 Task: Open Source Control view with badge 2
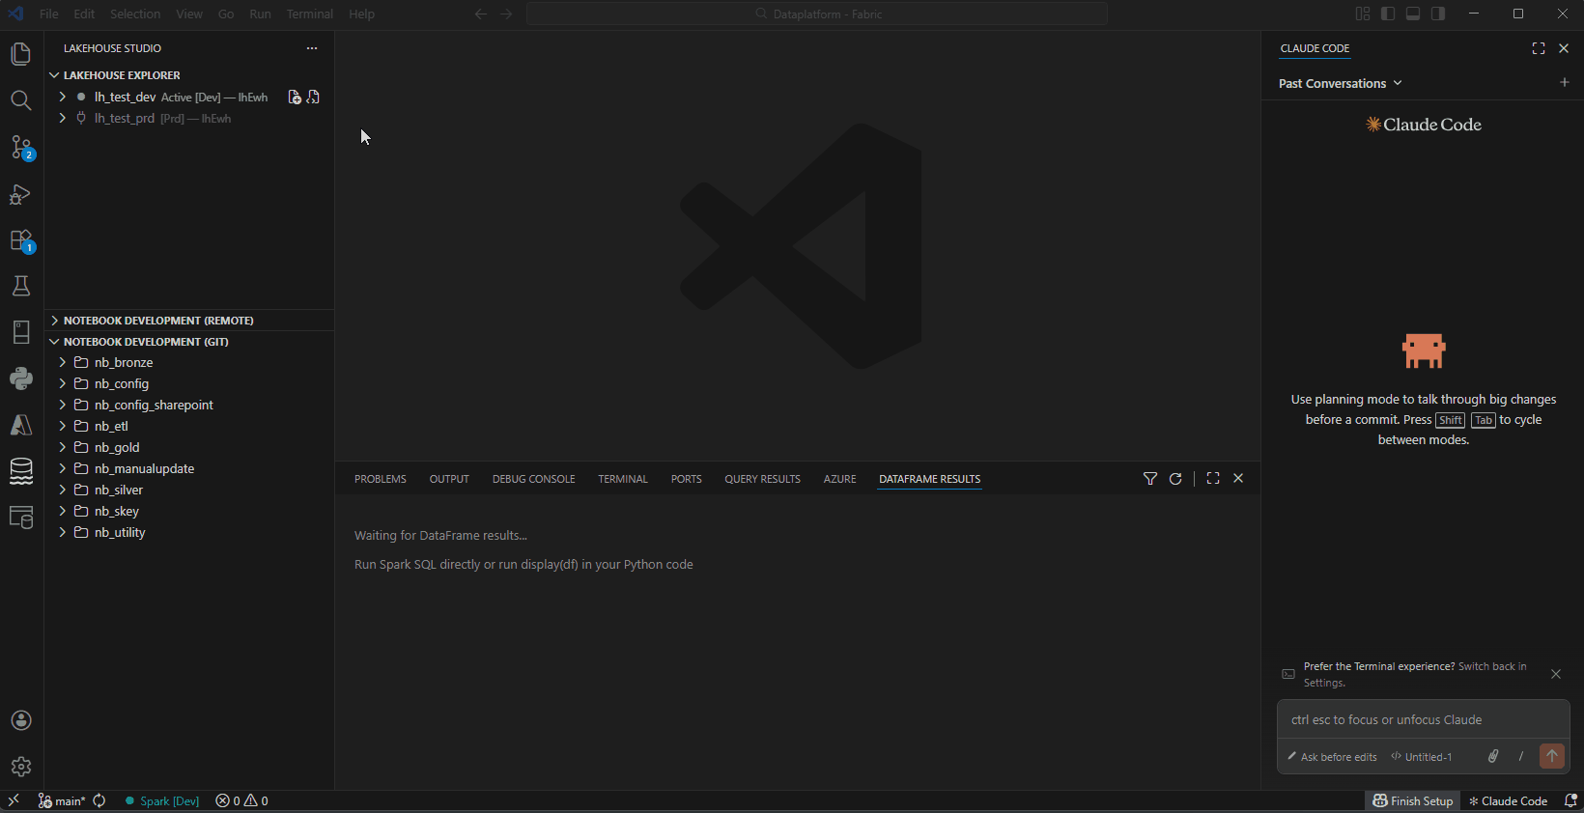[21, 147]
